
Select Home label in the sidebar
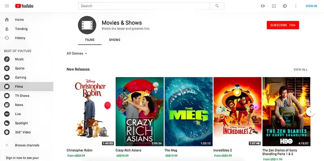click(19, 19)
